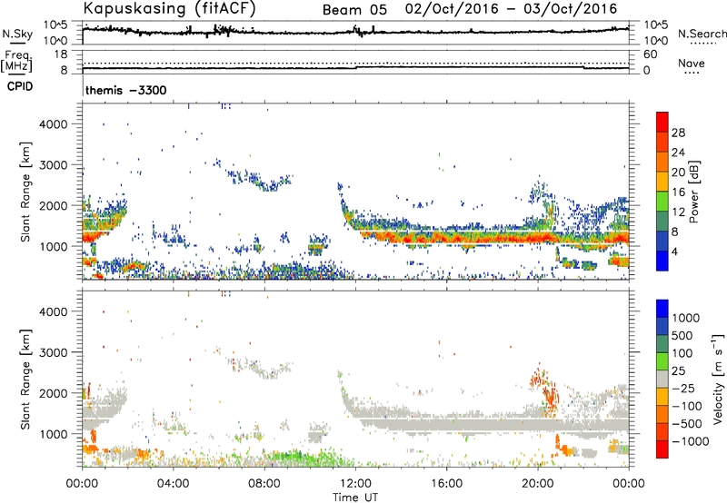Viewport: 727px width, 503px height.
Task: Click the Power [dB] colorbar label
Action: pyautogui.click(x=693, y=192)
